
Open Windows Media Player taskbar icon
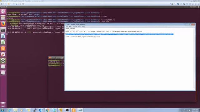click(x=22, y=110)
